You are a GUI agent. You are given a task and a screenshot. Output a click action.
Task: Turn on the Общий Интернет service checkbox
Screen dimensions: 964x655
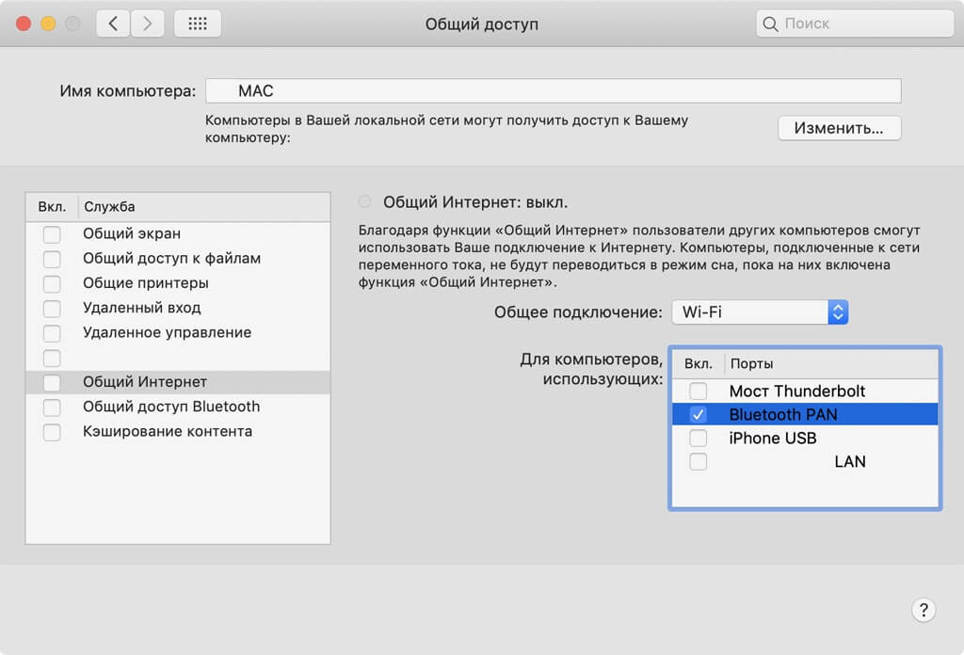click(52, 382)
